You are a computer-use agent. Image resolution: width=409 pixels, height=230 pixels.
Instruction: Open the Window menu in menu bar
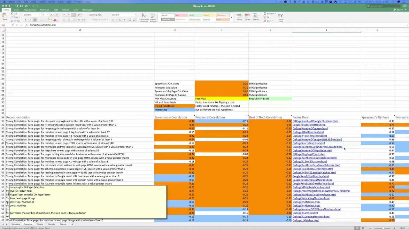[x=78, y=2]
